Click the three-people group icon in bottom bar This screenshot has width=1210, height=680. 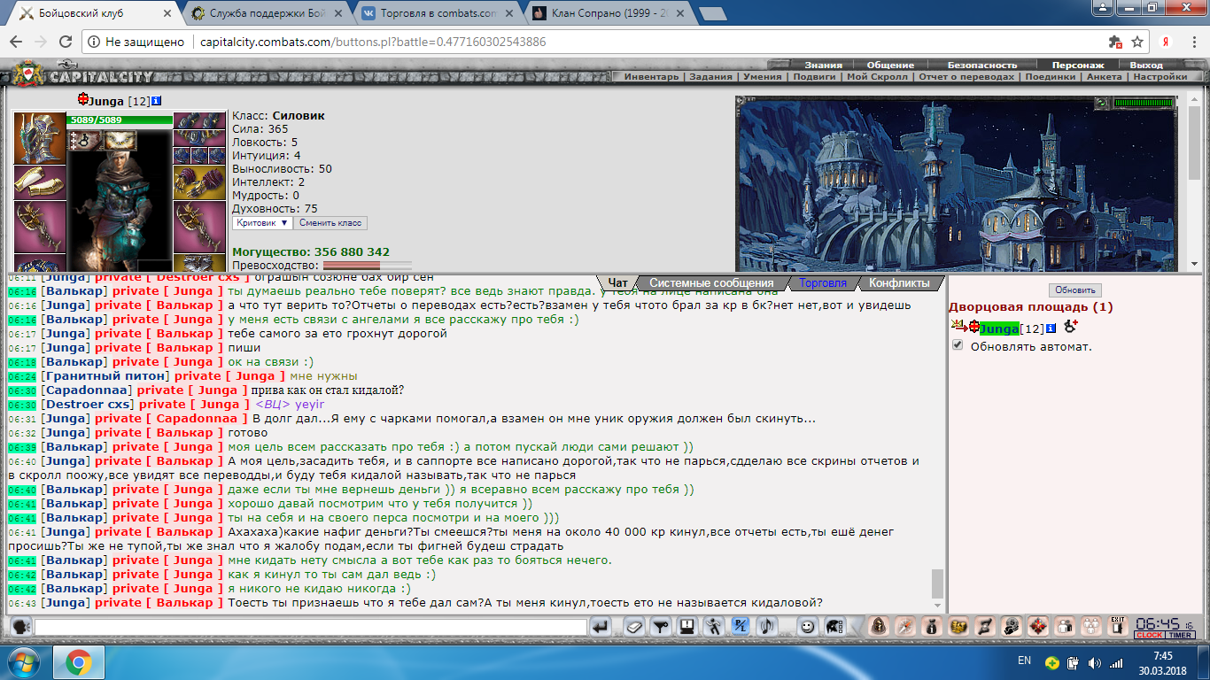(x=1090, y=626)
